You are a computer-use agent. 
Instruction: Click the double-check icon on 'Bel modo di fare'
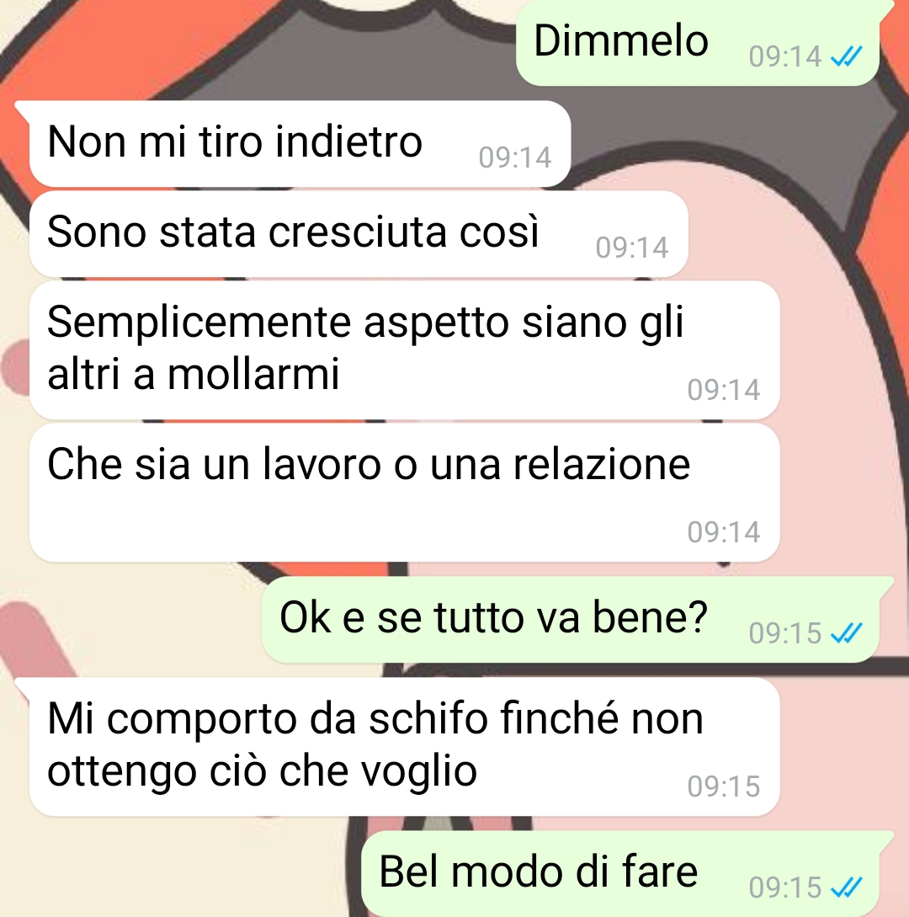[846, 888]
